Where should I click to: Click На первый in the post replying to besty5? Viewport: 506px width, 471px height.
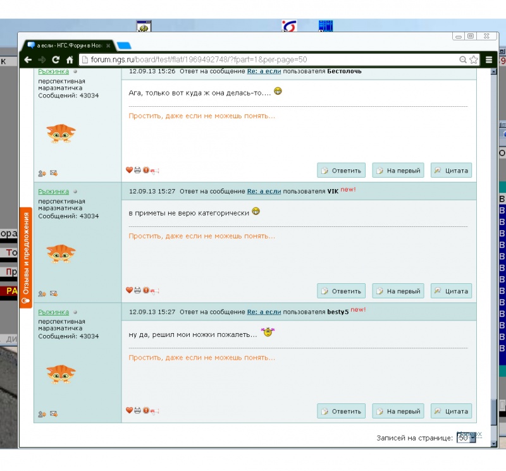398,411
